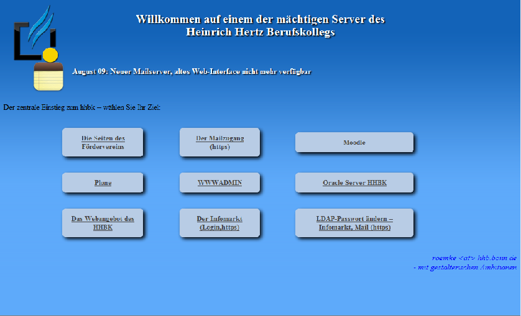Image resolution: width=521 pixels, height=316 pixels.
Task: Click the 'Der zentrale Einstieg zum hhbk' text
Action: click(81, 107)
